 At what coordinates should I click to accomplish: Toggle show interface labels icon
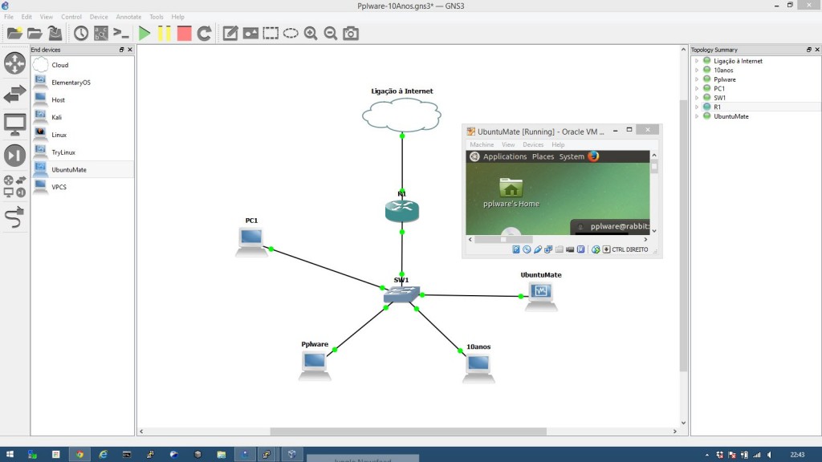[100, 34]
